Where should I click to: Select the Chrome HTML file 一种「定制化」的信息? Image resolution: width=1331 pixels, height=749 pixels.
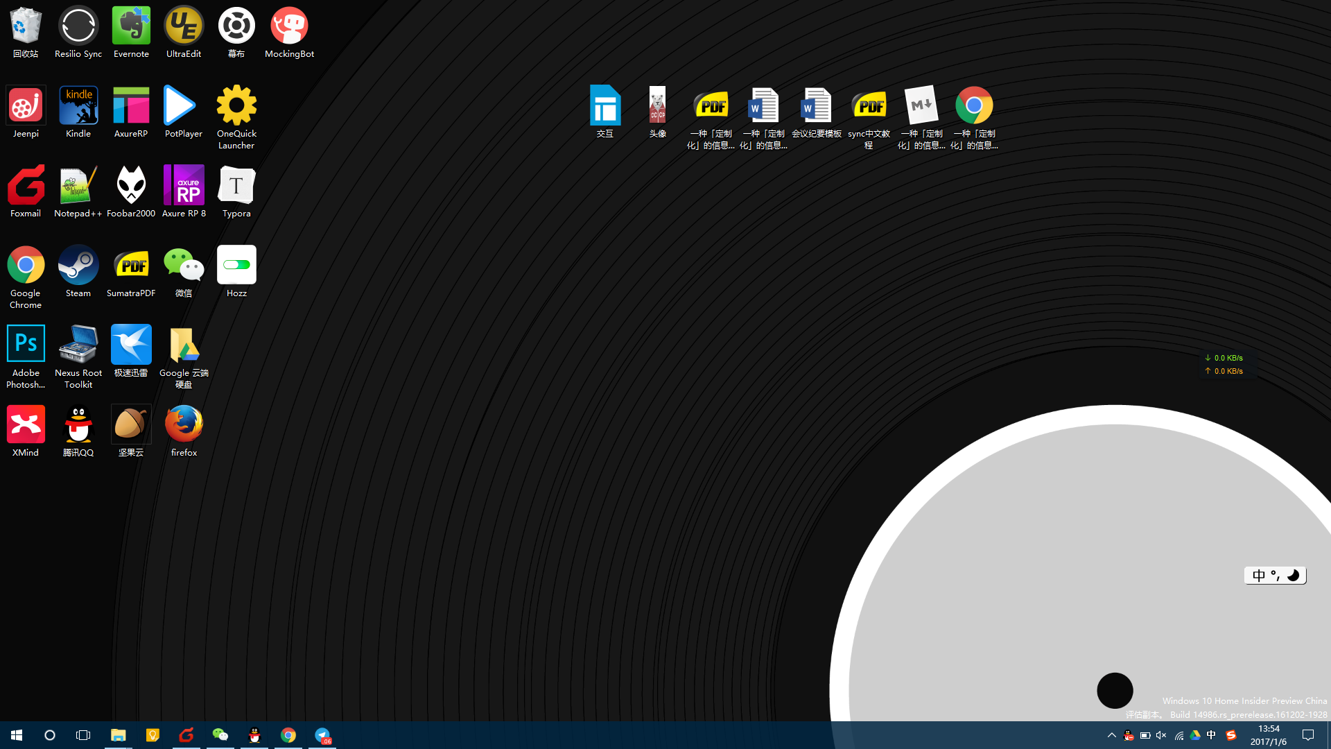tap(974, 118)
